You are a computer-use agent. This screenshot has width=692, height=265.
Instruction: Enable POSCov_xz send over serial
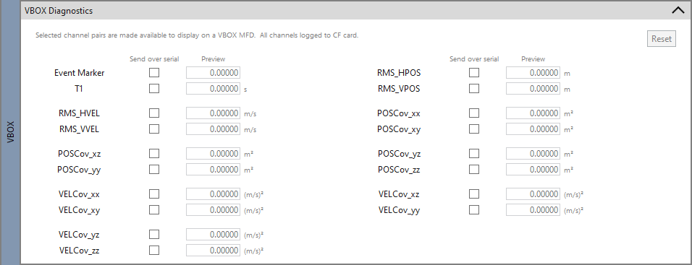154,154
